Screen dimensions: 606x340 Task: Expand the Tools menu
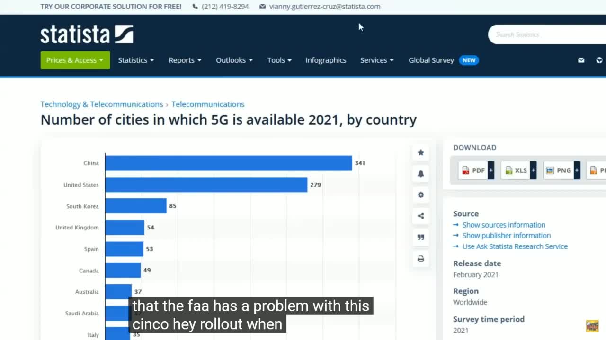point(279,60)
